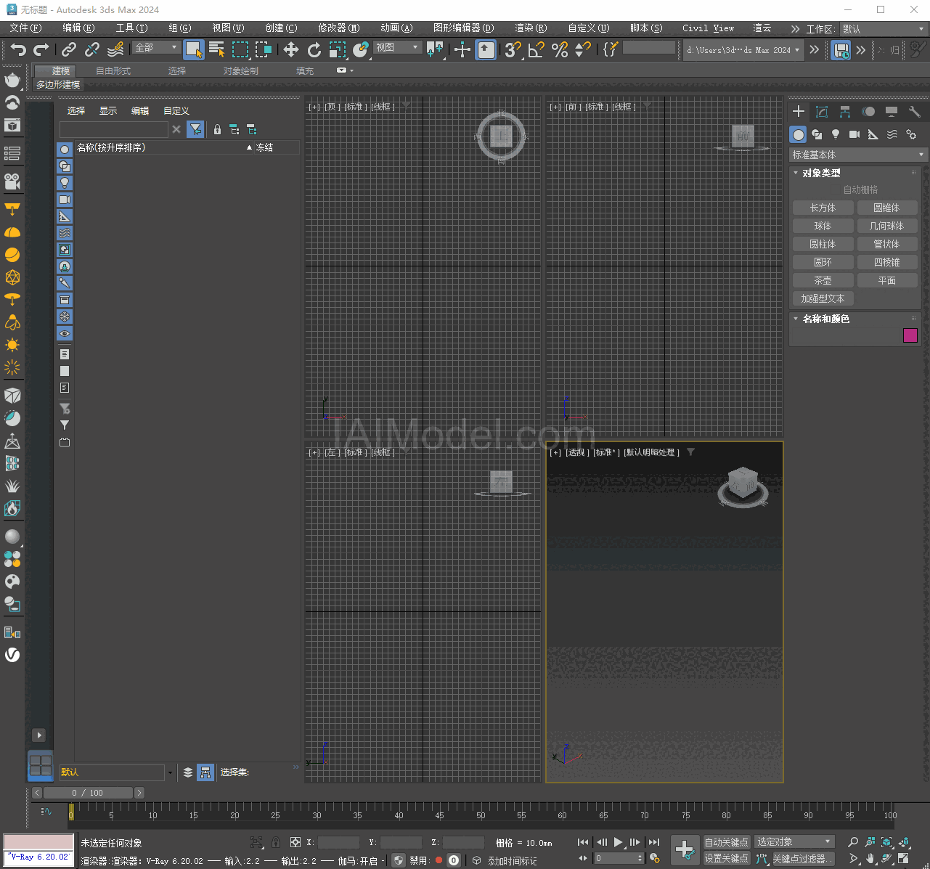Click the 设置关键点 button
The height and width of the screenshot is (869, 930).
[726, 858]
